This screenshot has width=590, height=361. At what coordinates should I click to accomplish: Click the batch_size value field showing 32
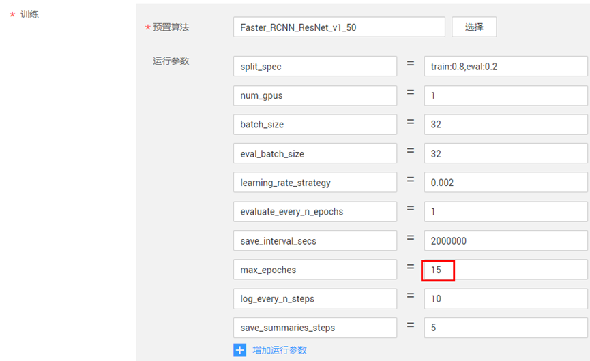(x=505, y=125)
